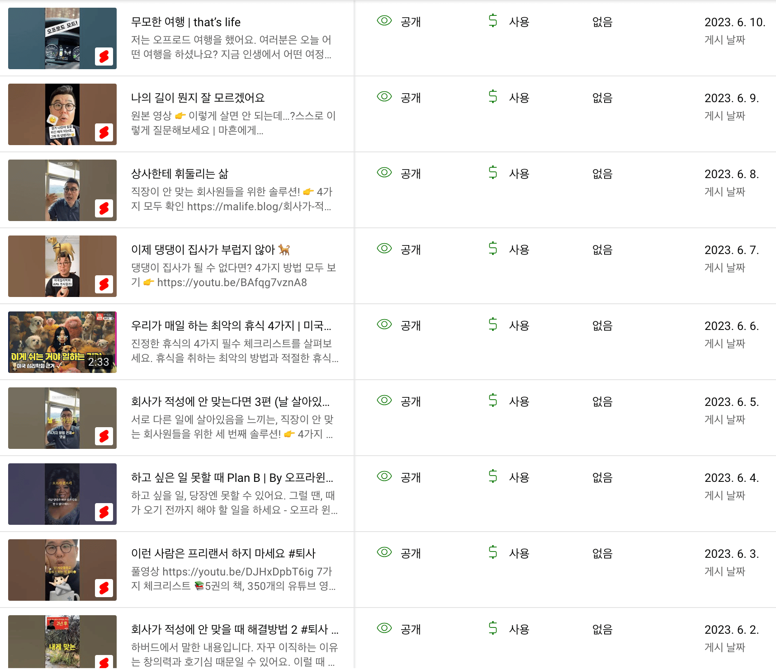
Task: Click eye icon for the 2023. 6. 2. video
Action: (x=384, y=628)
